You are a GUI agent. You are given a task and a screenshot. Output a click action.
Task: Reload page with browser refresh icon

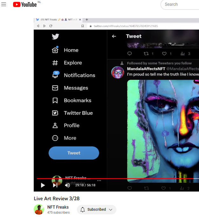51,26
